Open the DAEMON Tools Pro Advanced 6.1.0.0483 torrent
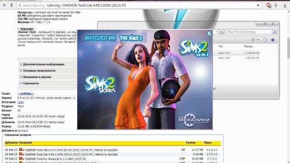Viewport: 290px width, 163px height. click(x=56, y=159)
